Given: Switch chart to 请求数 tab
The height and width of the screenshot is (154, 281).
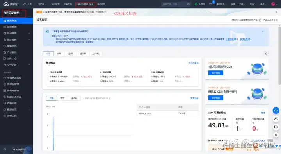Looking at the screenshot, I should tap(74, 98).
